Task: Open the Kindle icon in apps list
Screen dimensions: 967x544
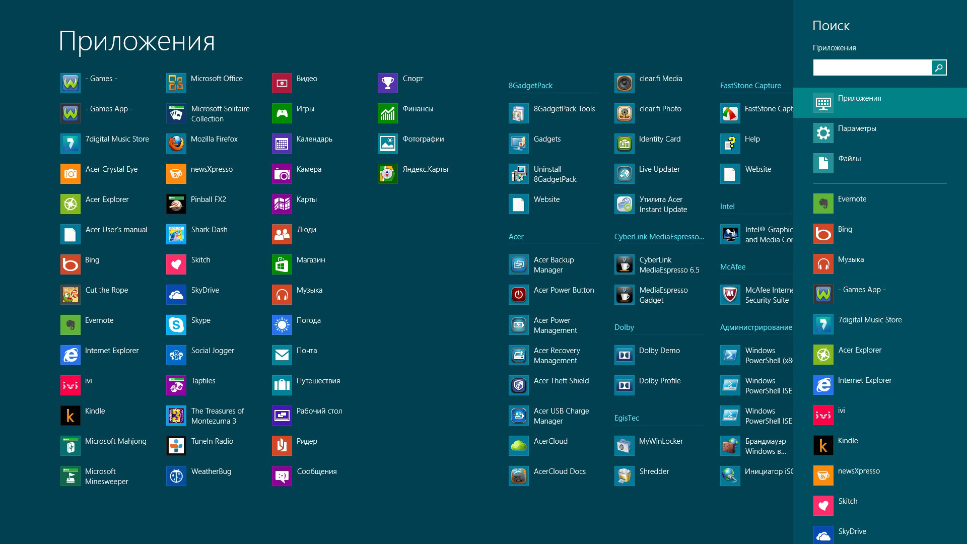Action: 70,416
